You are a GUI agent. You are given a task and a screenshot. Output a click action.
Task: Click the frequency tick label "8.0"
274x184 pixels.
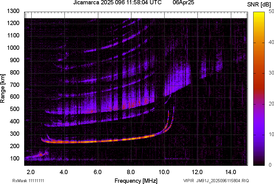click(131, 172)
